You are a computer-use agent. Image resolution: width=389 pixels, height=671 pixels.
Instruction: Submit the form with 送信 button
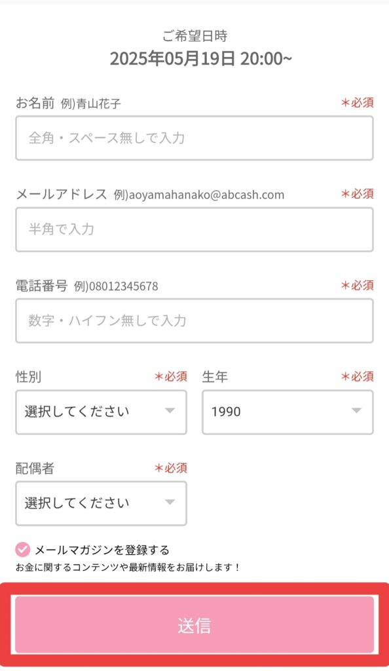click(194, 625)
